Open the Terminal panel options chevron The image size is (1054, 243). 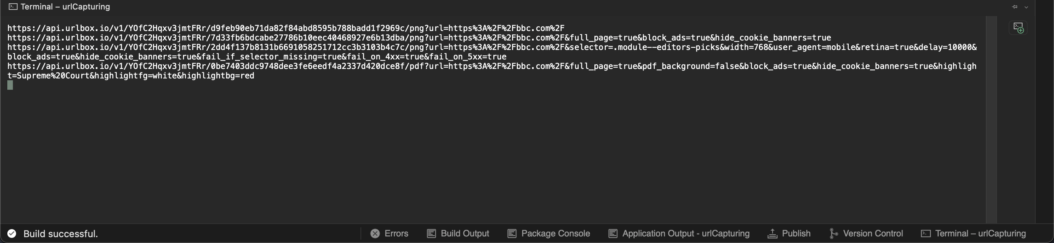click(x=1026, y=7)
